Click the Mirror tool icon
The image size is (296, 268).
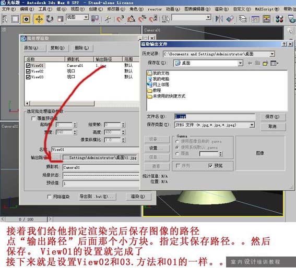219,19
